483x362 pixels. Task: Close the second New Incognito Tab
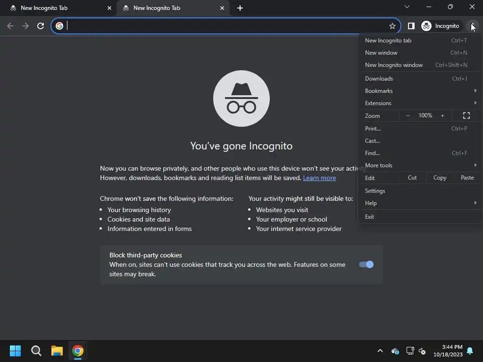[222, 8]
